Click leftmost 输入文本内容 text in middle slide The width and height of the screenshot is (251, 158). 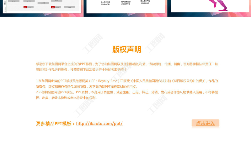pyautogui.click(x=105, y=2)
